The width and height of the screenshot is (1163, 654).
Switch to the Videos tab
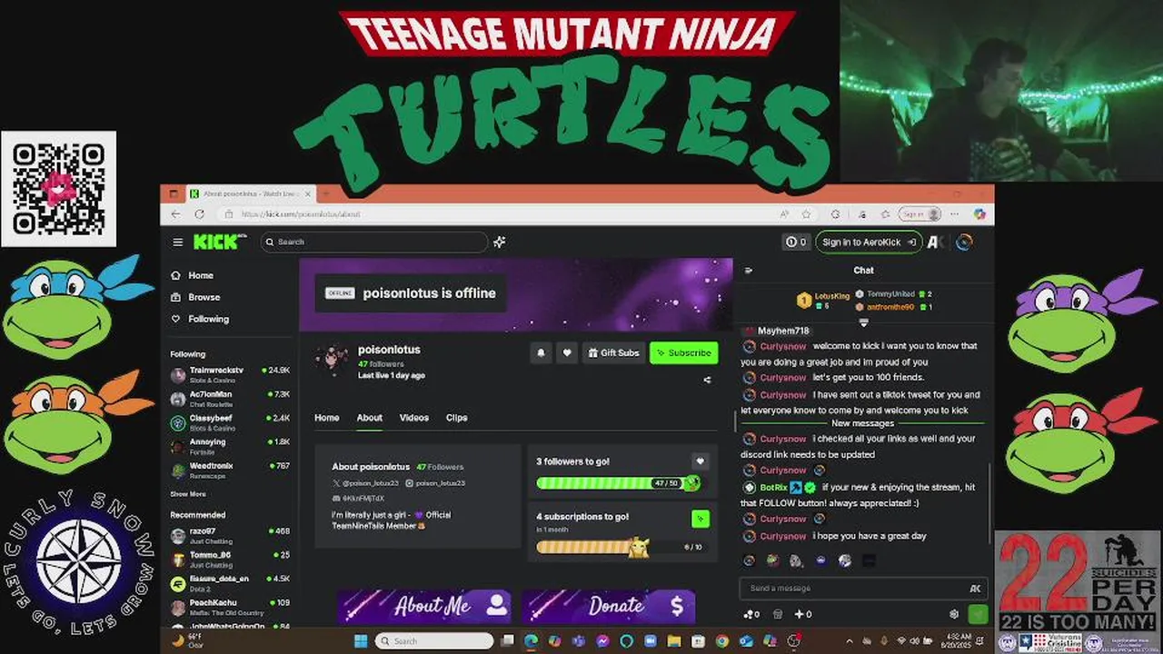(x=414, y=418)
